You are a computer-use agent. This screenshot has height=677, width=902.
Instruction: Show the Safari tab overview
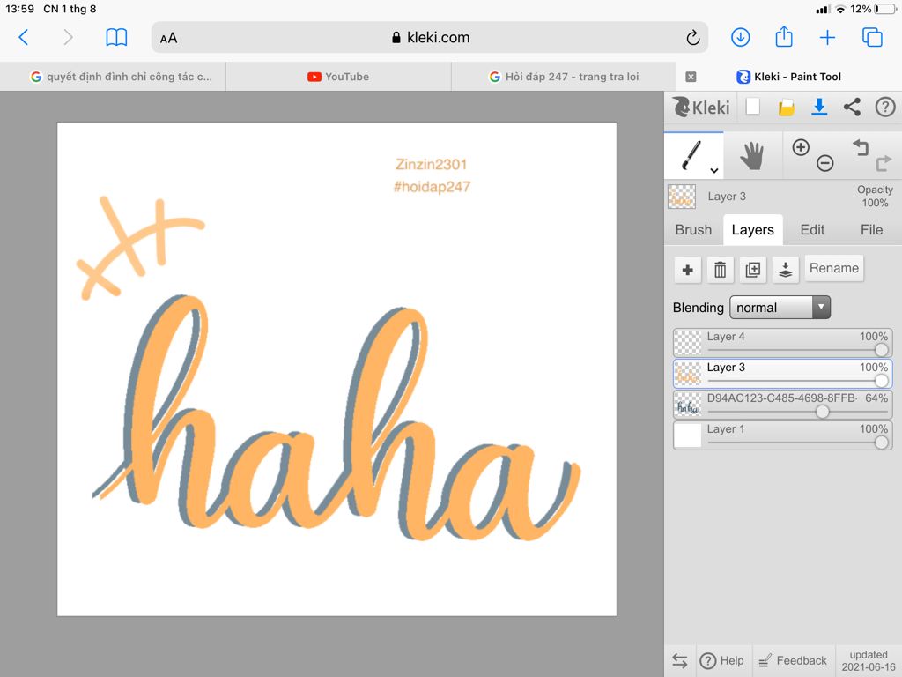[872, 37]
